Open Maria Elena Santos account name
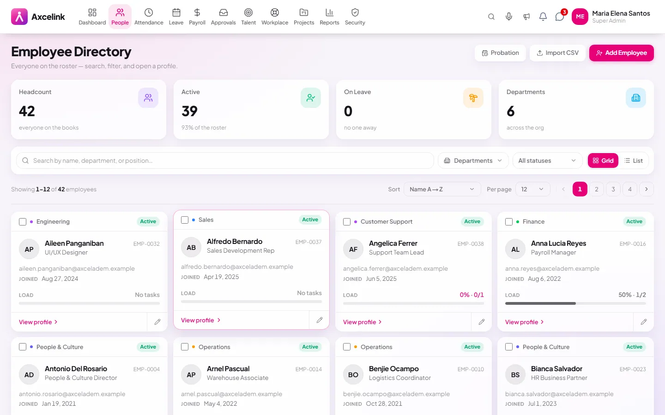 (x=621, y=13)
